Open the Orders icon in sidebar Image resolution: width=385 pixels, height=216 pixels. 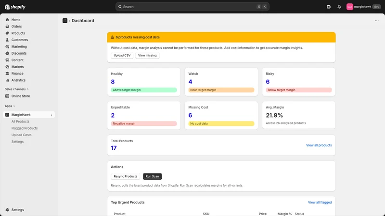7,26
